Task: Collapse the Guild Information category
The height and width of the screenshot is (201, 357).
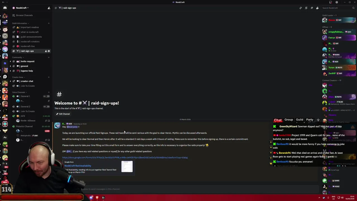Action: click(x=20, y=23)
